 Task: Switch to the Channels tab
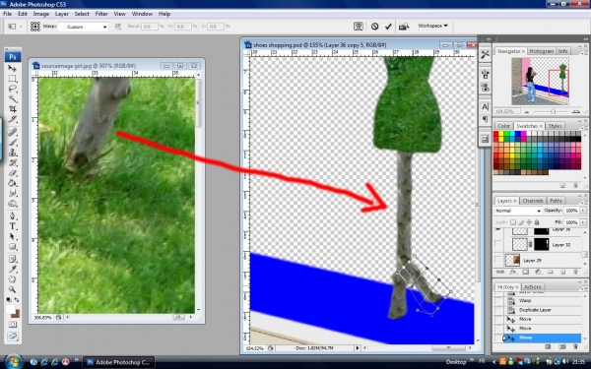(533, 201)
